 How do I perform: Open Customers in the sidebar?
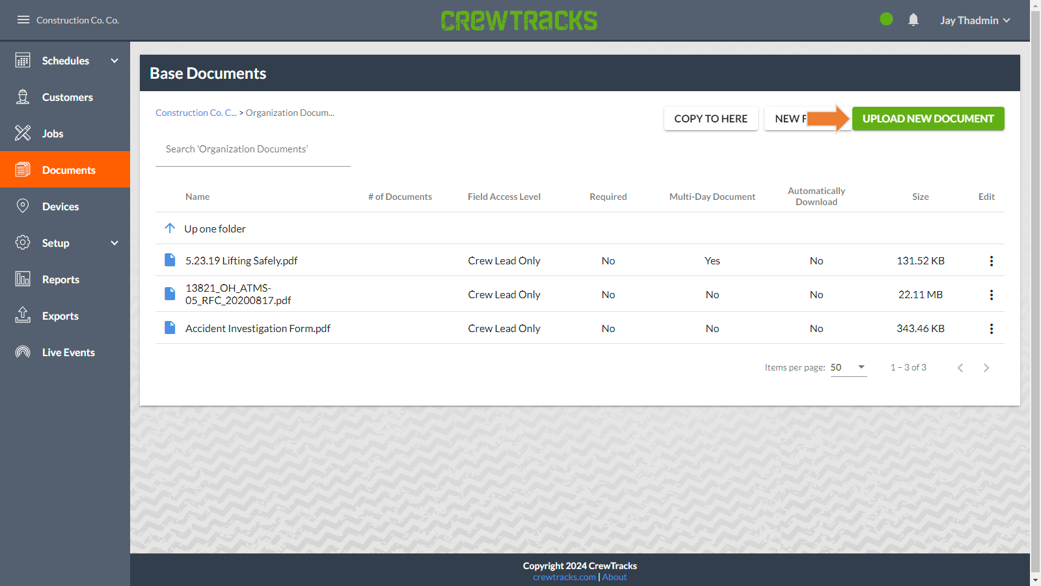tap(65, 97)
